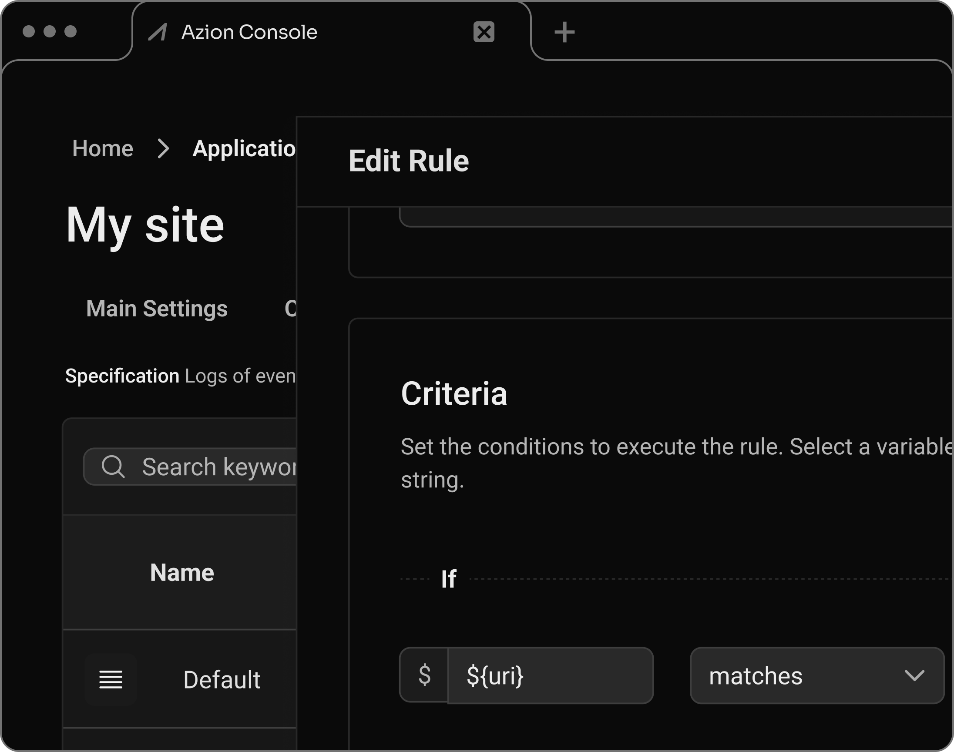This screenshot has width=954, height=752.
Task: Click the chevron on matches dropdown
Action: (x=914, y=675)
